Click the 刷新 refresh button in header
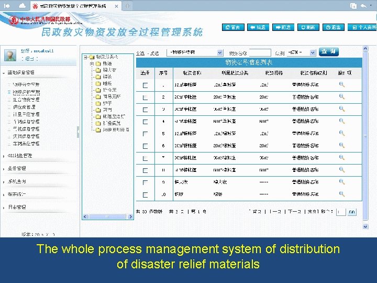Viewport: 377px width, 283px height. click(308, 27)
